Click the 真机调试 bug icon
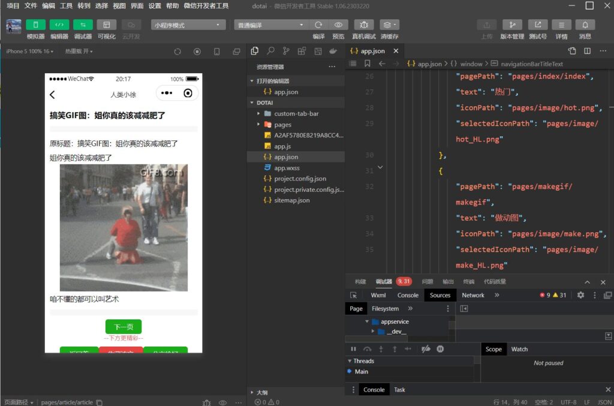Viewport: 614px width, 406px height. point(363,25)
